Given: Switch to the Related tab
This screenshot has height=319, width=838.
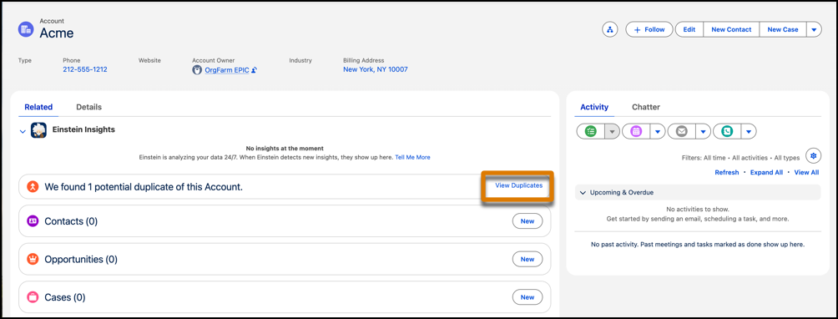Looking at the screenshot, I should (x=38, y=107).
